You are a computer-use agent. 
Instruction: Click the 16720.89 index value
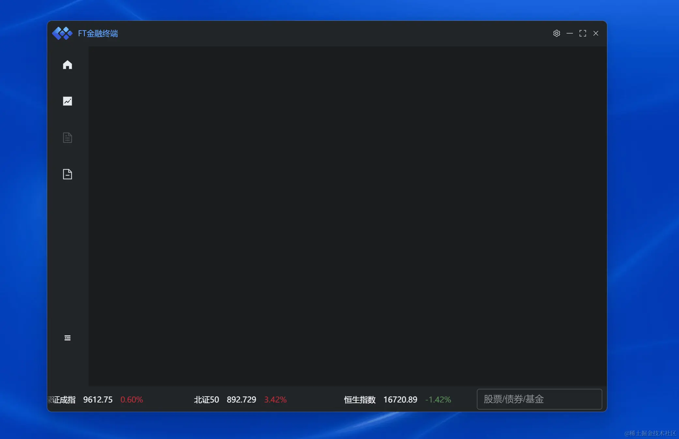click(400, 400)
